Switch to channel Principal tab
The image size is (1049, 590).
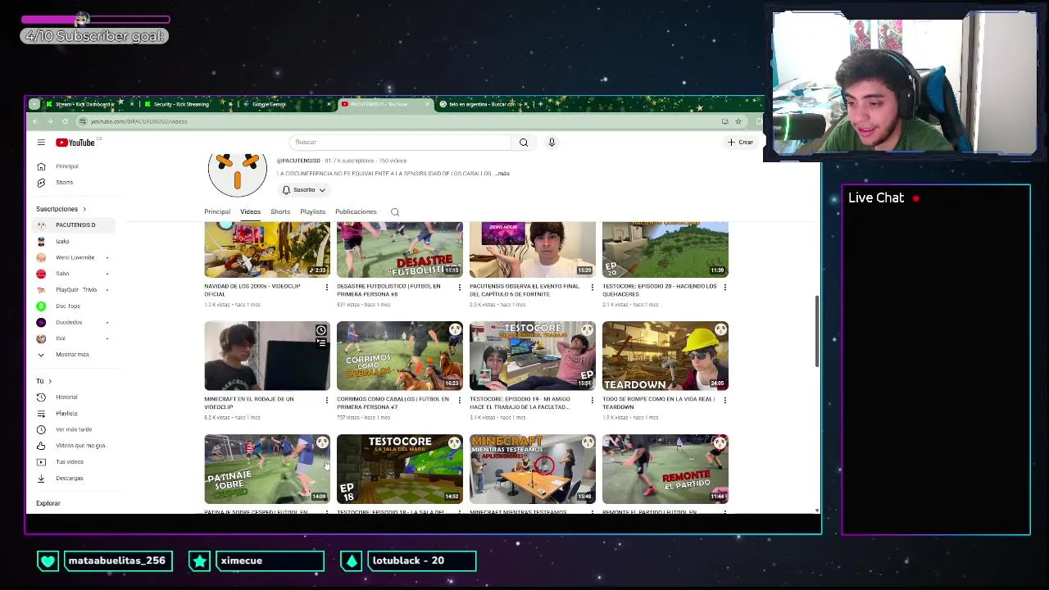pos(217,211)
